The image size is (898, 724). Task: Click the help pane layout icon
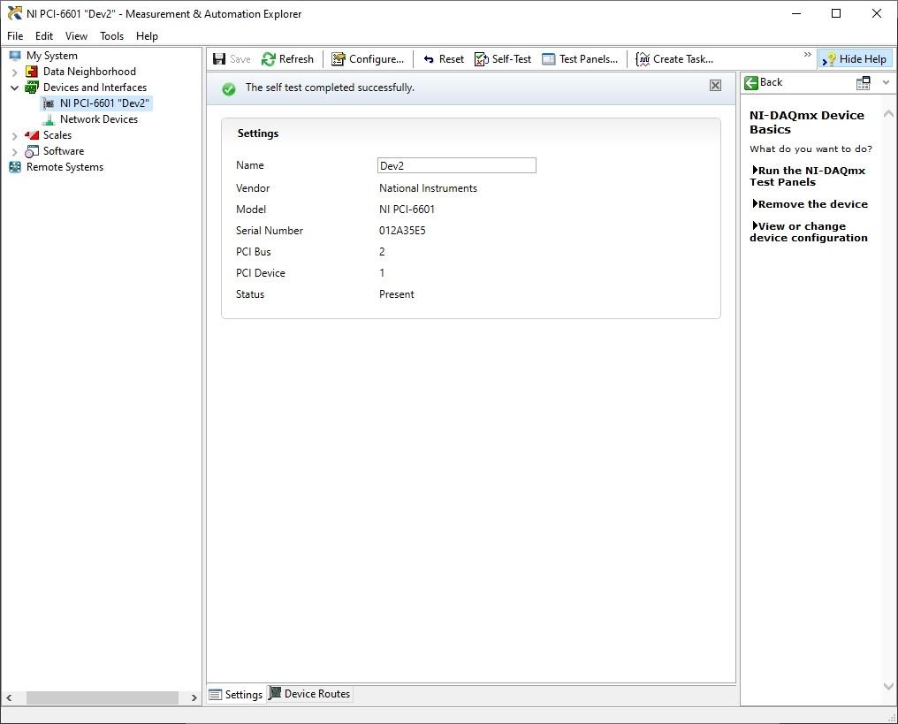[x=864, y=83]
